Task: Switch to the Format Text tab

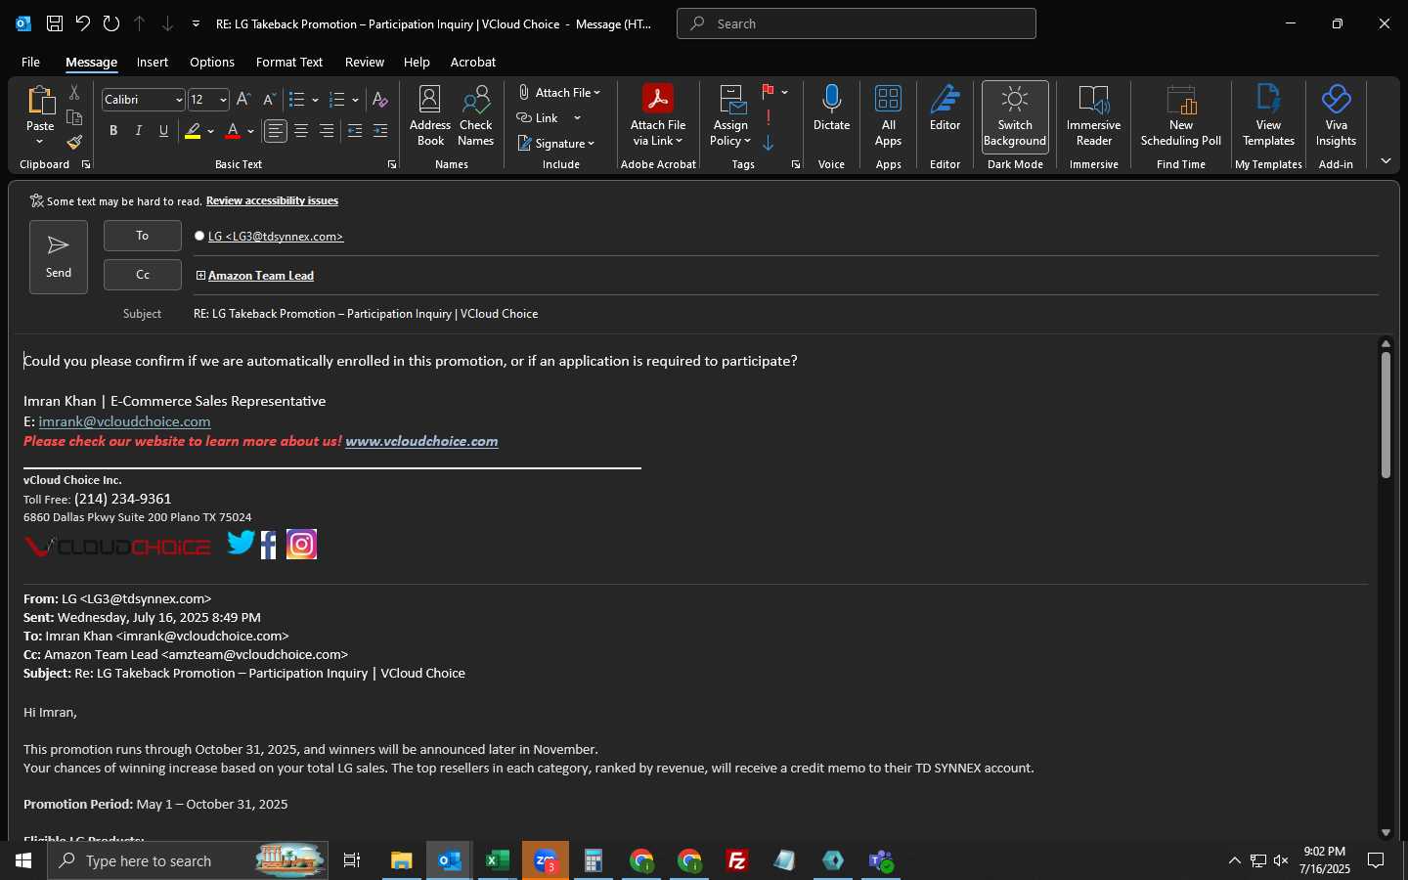Action: [x=289, y=62]
